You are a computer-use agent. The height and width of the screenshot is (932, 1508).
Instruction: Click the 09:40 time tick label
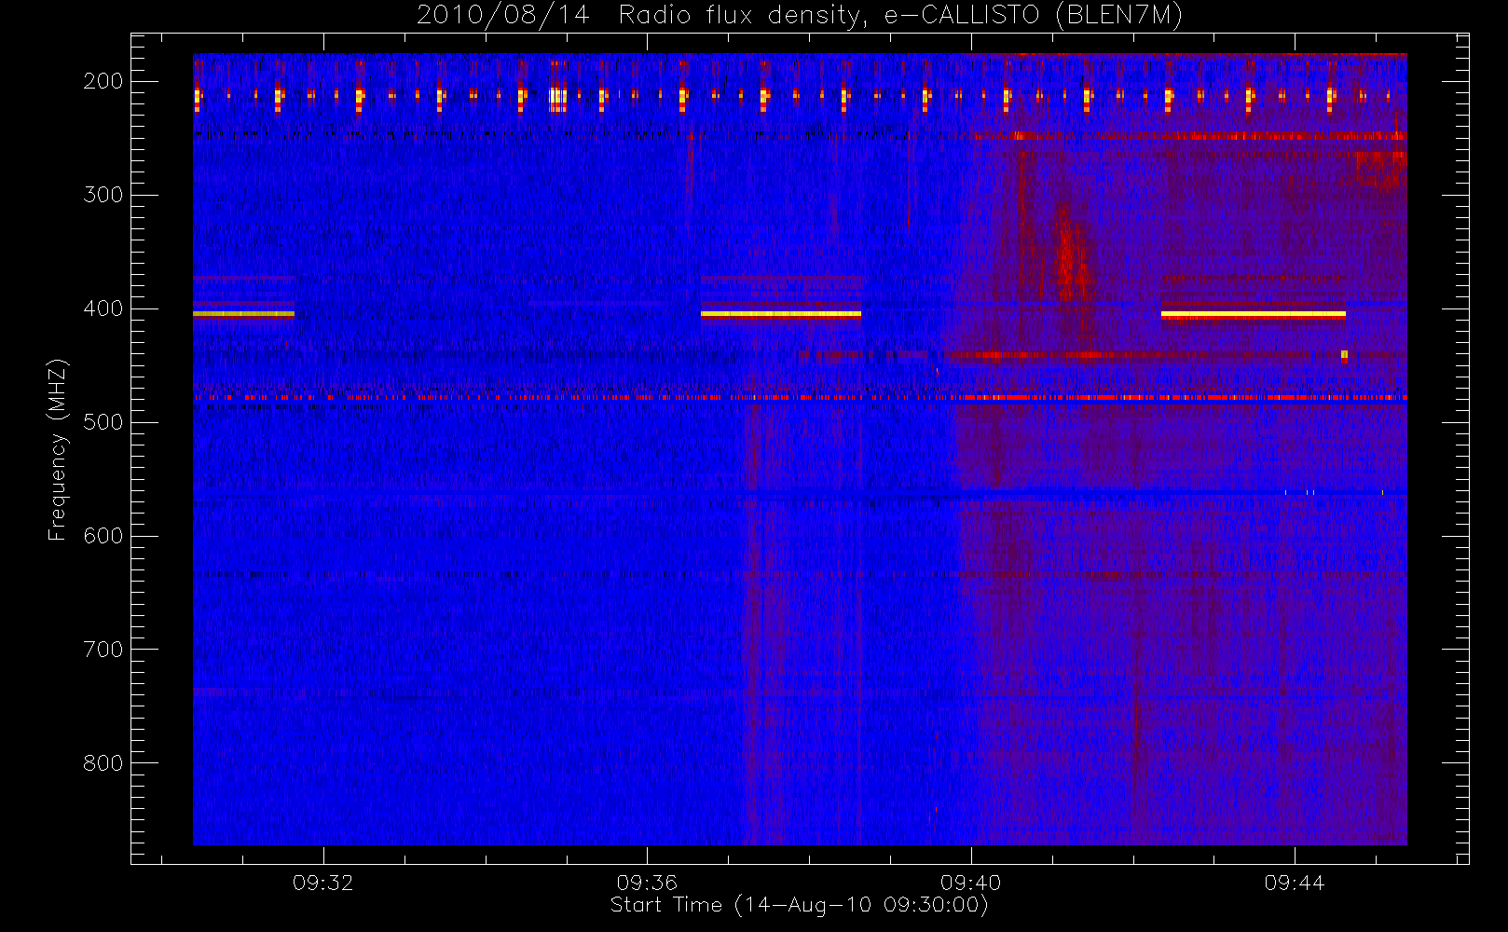point(970,883)
